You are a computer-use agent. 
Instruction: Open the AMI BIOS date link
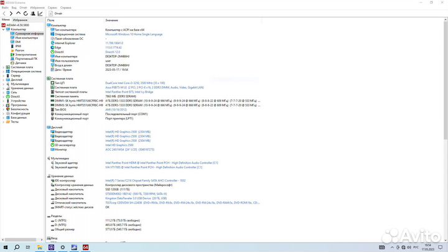pyautogui.click(x=116, y=110)
